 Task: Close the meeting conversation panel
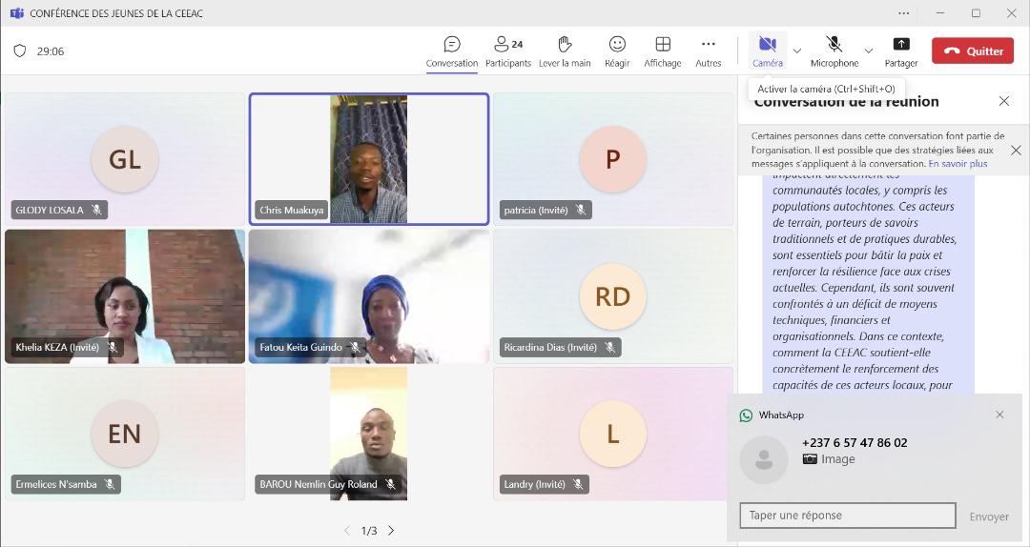(1003, 101)
